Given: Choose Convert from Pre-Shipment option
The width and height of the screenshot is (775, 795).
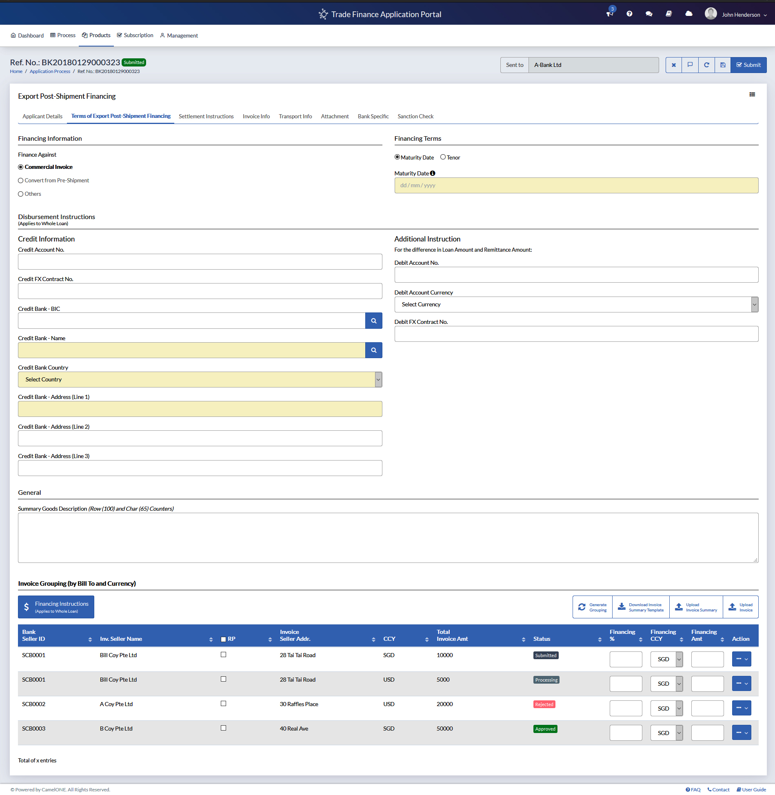Looking at the screenshot, I should tap(21, 181).
